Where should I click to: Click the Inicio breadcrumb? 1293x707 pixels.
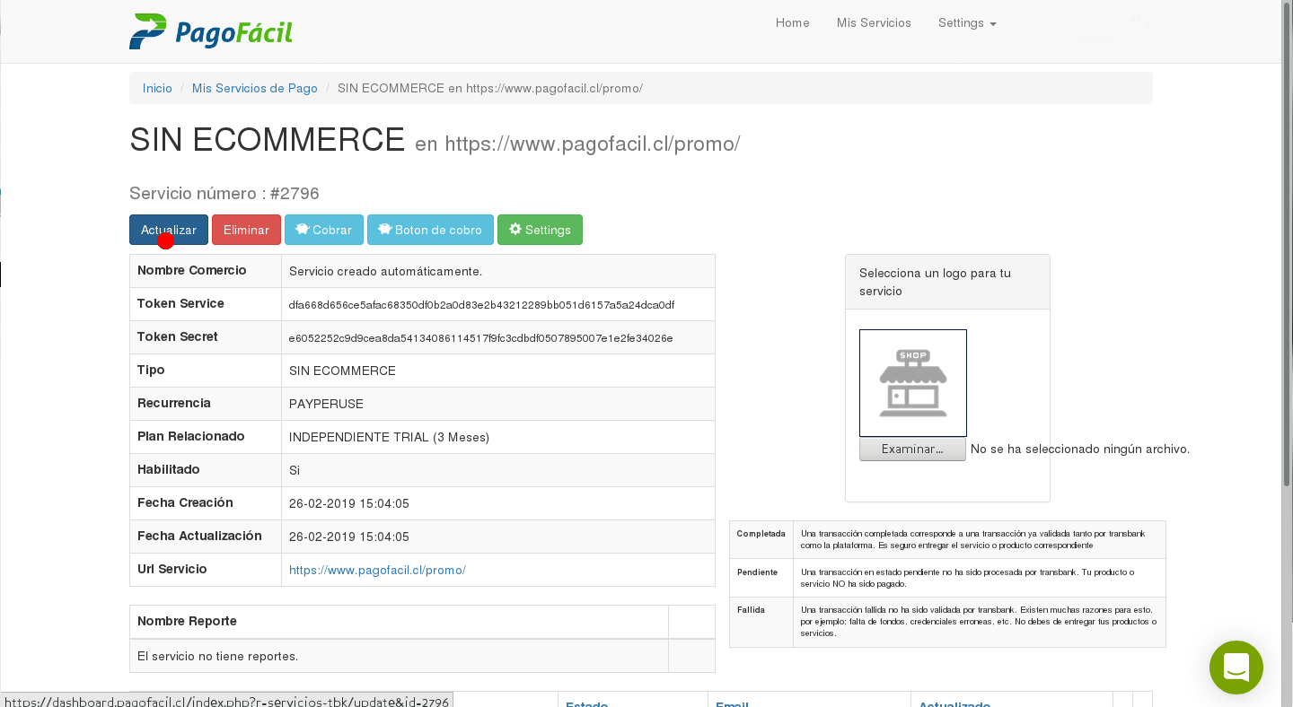[157, 88]
